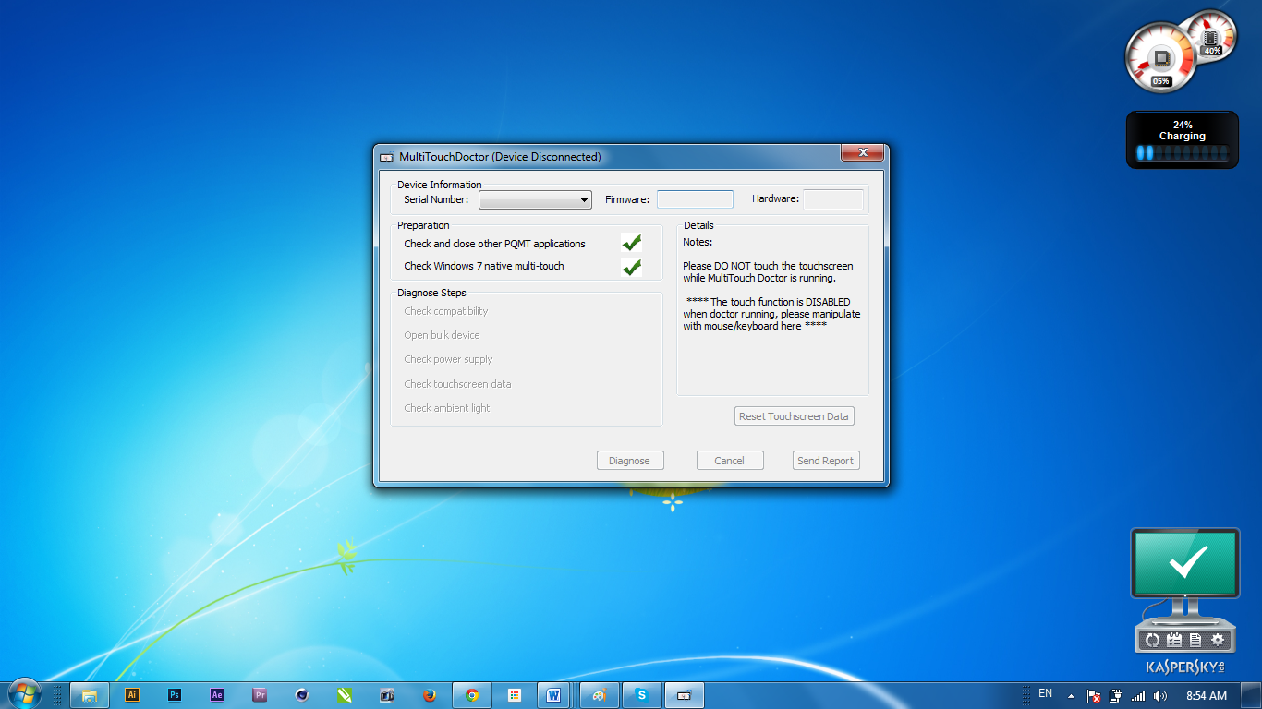Launch Cinema 4D from the taskbar
The height and width of the screenshot is (709, 1262).
pyautogui.click(x=302, y=695)
